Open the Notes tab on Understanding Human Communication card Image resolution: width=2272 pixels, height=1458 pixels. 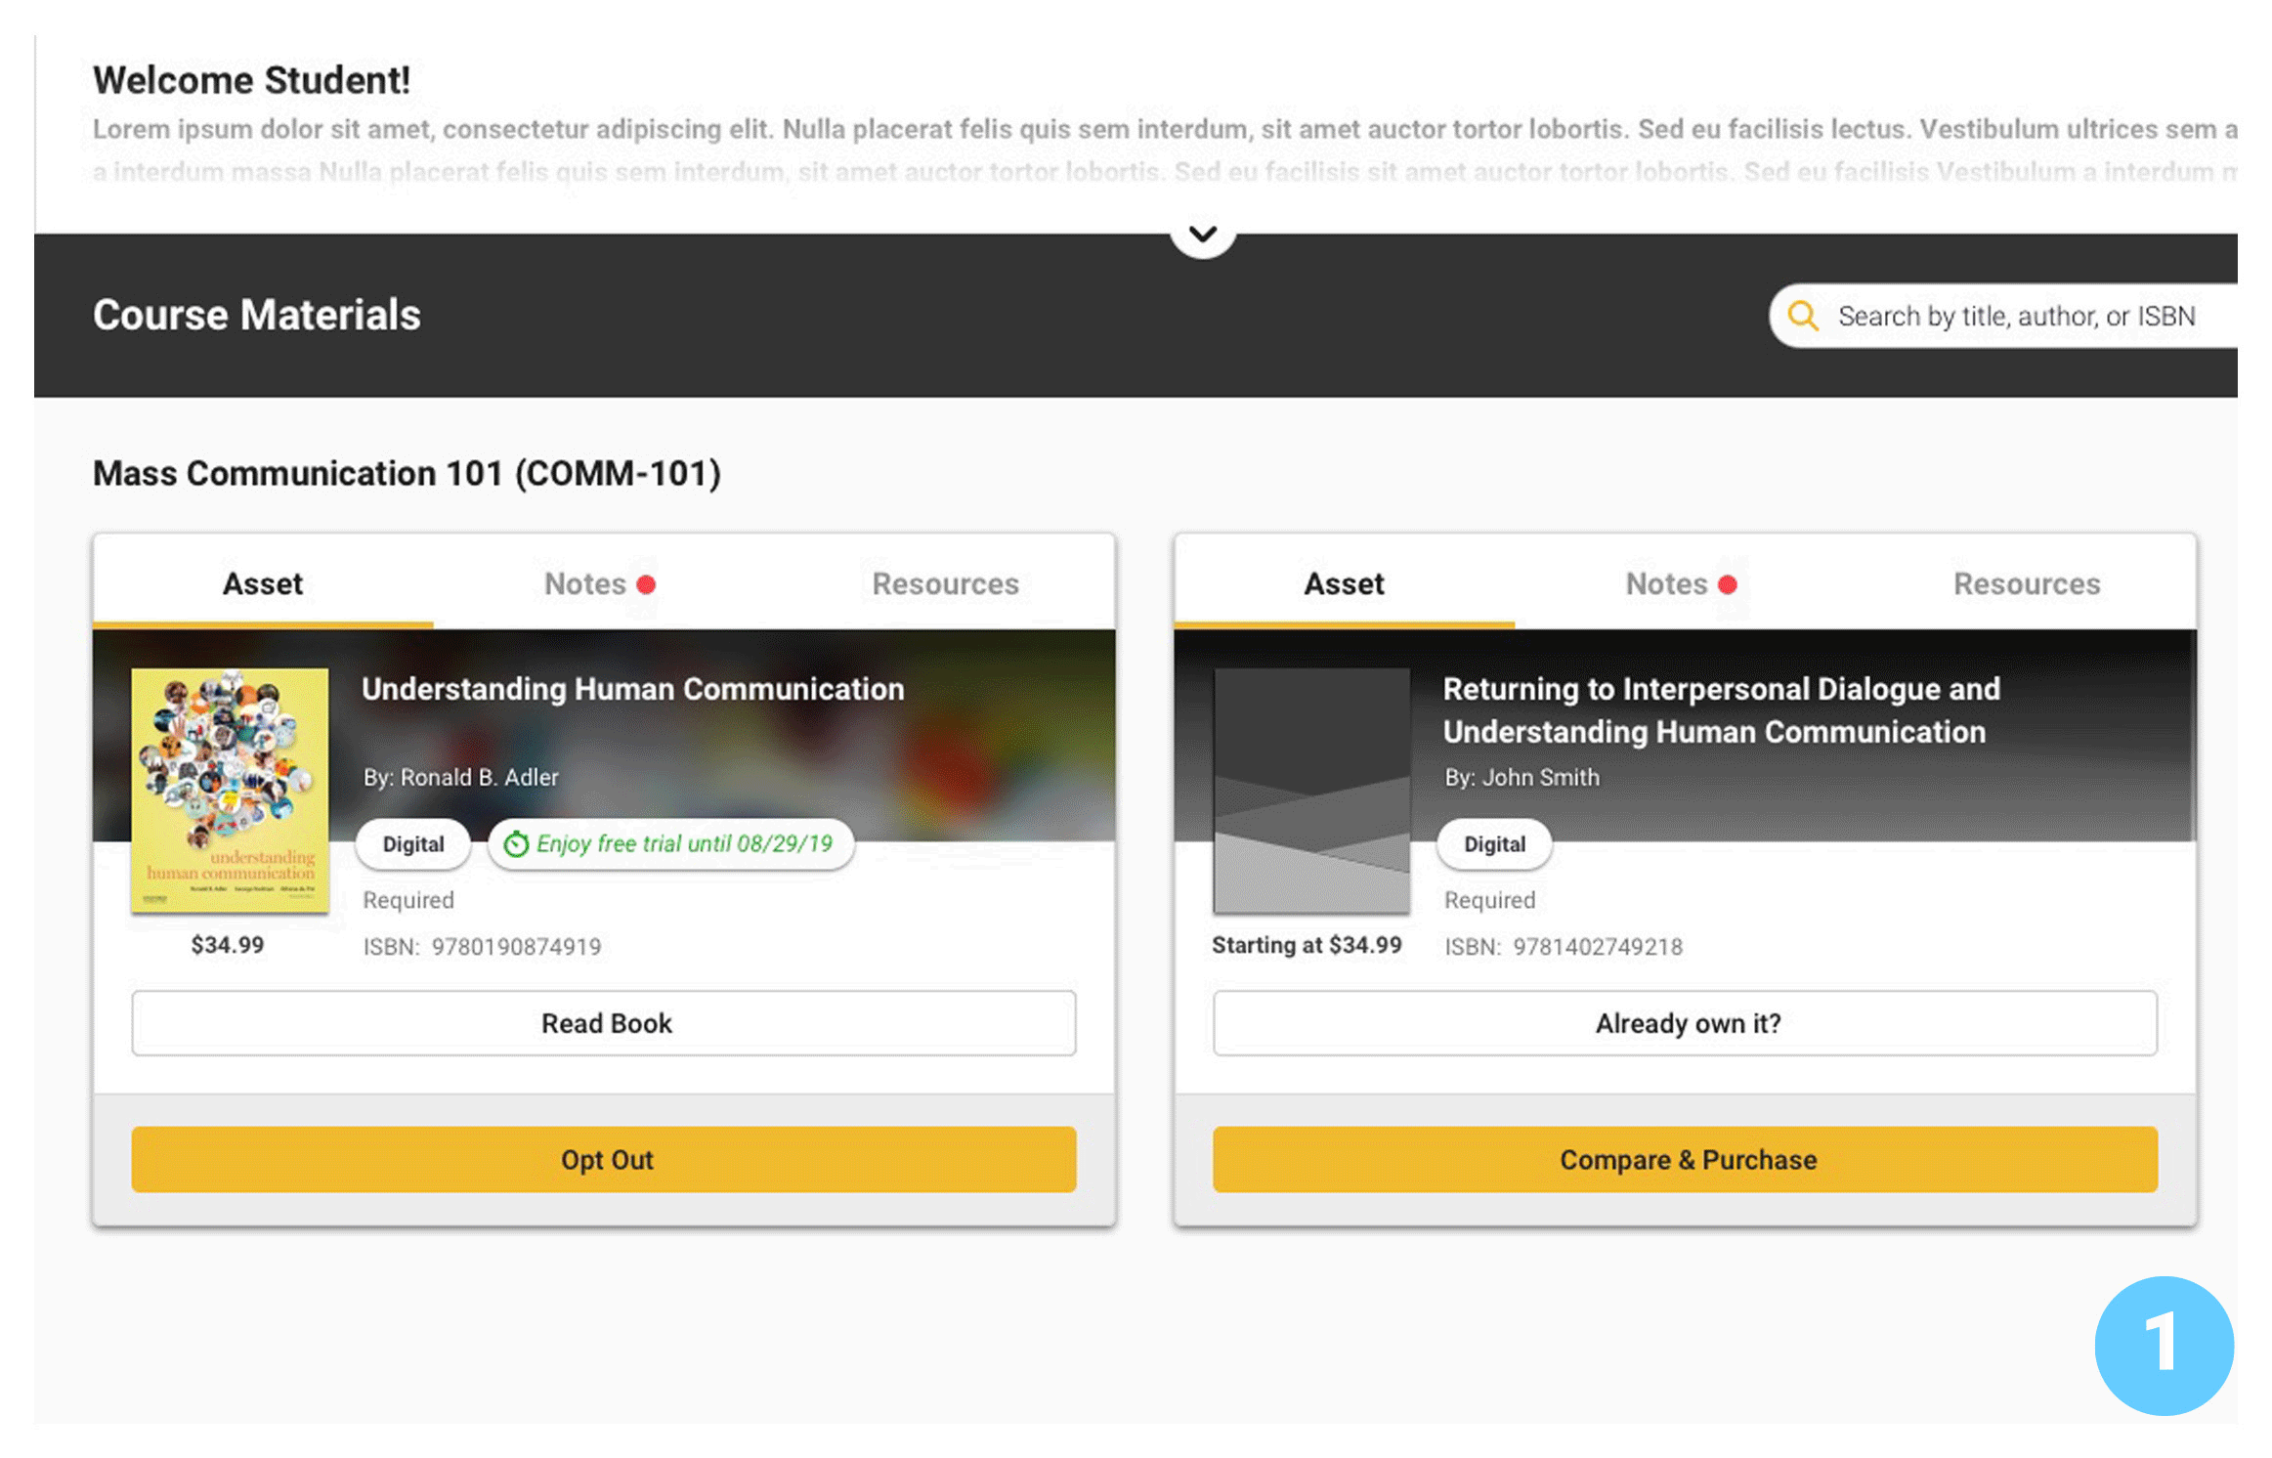click(600, 583)
